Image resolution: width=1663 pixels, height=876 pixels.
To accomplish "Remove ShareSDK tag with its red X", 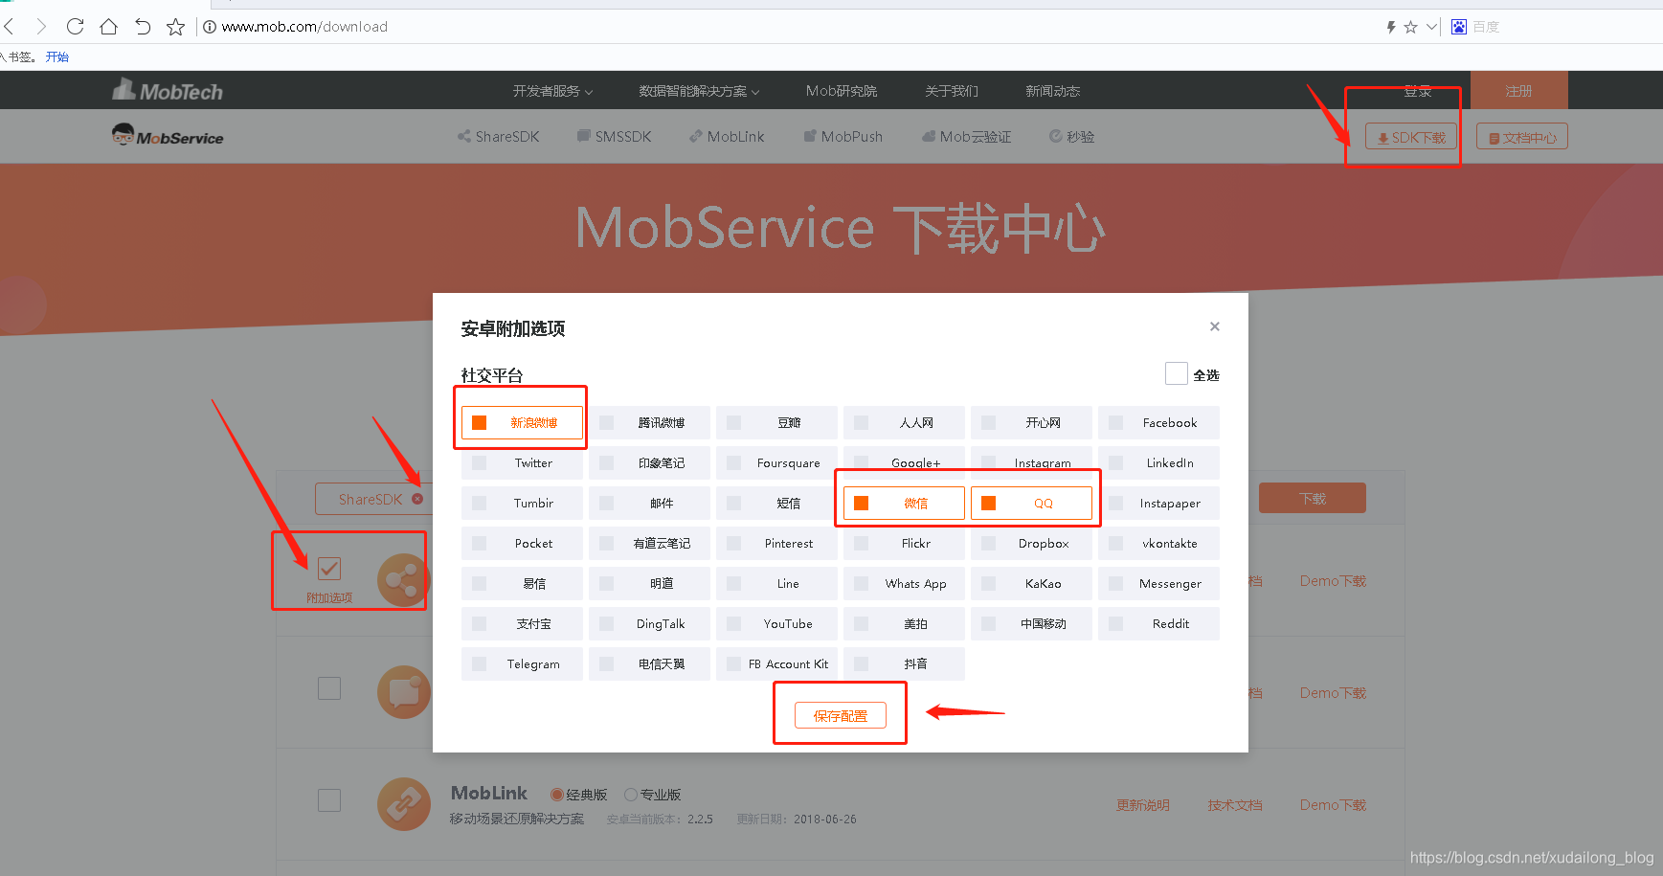I will [417, 499].
